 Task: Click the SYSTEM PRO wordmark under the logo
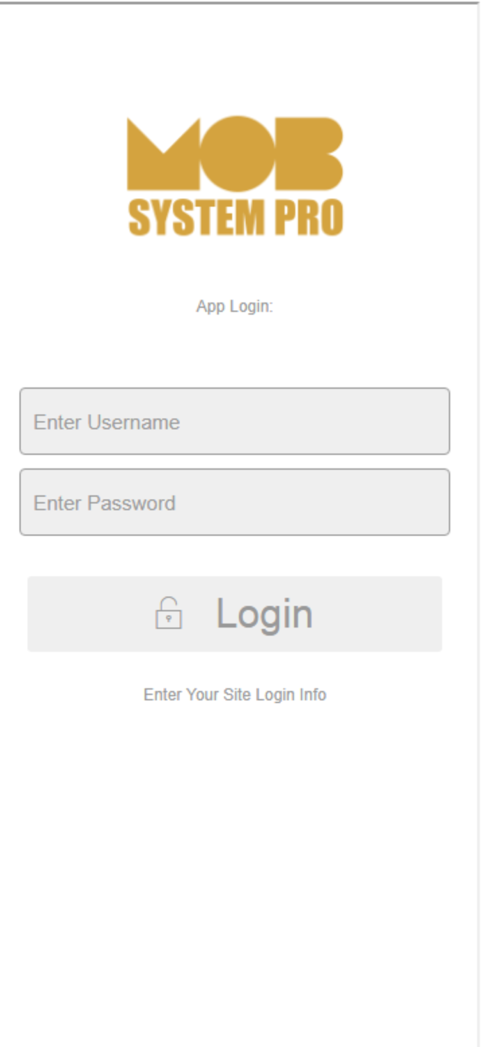click(235, 216)
